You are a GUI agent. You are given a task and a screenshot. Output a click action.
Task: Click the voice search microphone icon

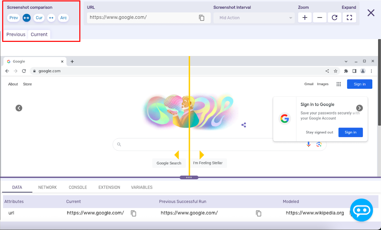[x=309, y=144]
